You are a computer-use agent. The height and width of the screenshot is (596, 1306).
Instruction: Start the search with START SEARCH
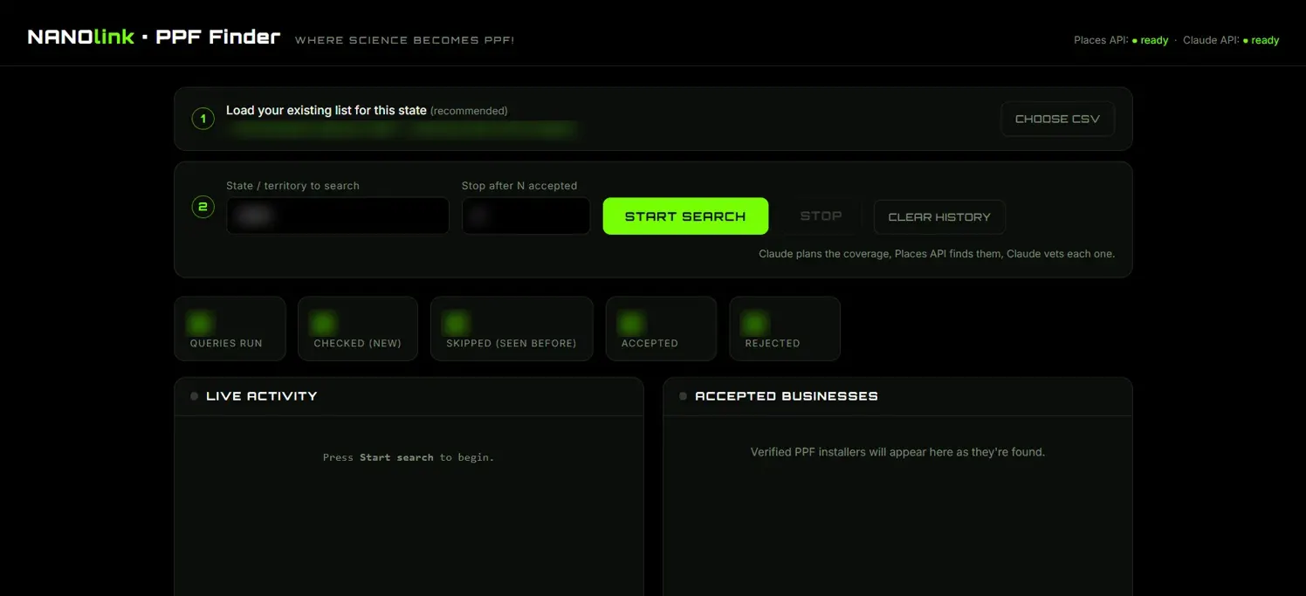point(685,216)
